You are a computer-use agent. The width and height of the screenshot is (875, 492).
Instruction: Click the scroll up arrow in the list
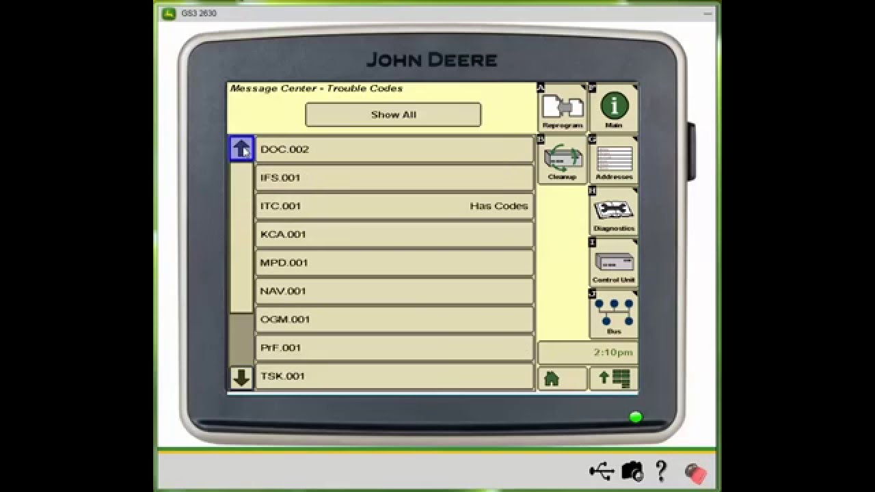[x=241, y=148]
